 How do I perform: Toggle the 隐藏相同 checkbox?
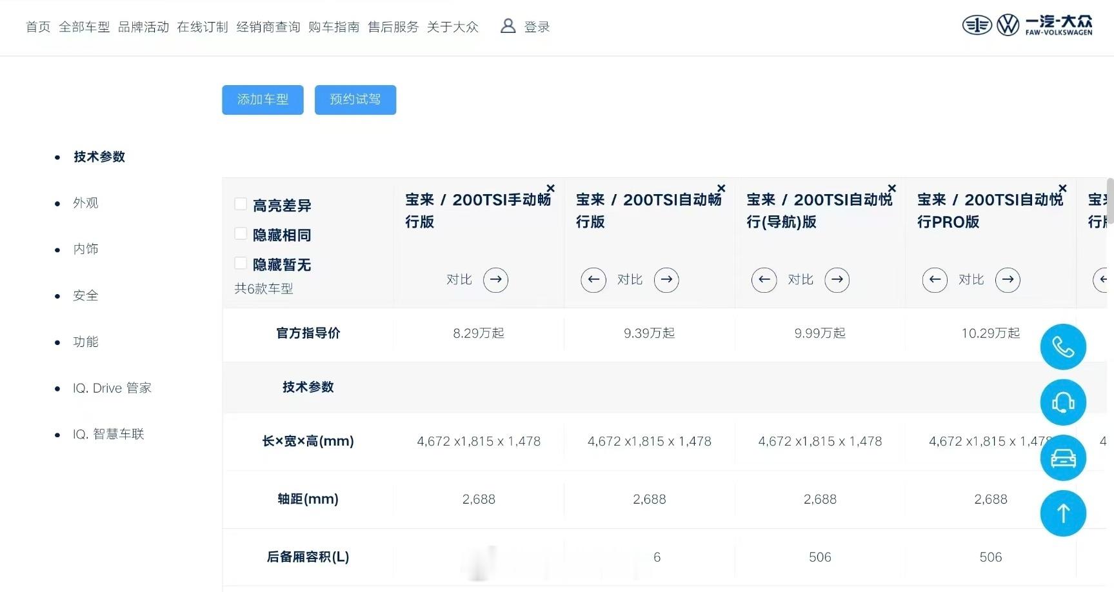point(241,234)
